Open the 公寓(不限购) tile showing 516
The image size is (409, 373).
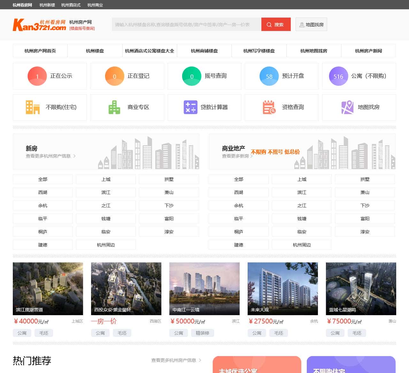pos(338,76)
